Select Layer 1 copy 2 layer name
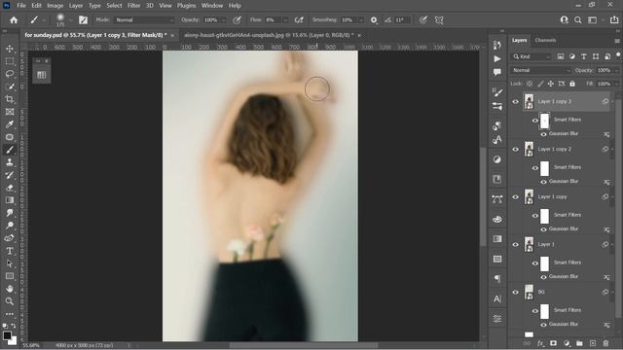623x350 pixels. pos(555,149)
